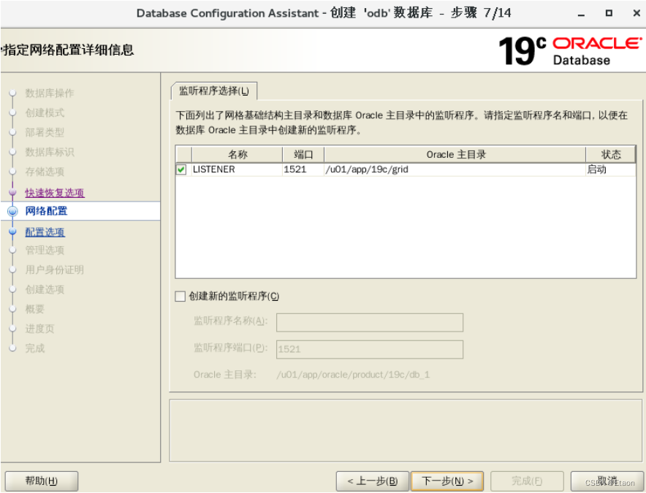Viewport: 646px width, 493px height.
Task: Click the 网络配置 step bullet icon
Action: click(x=12, y=211)
